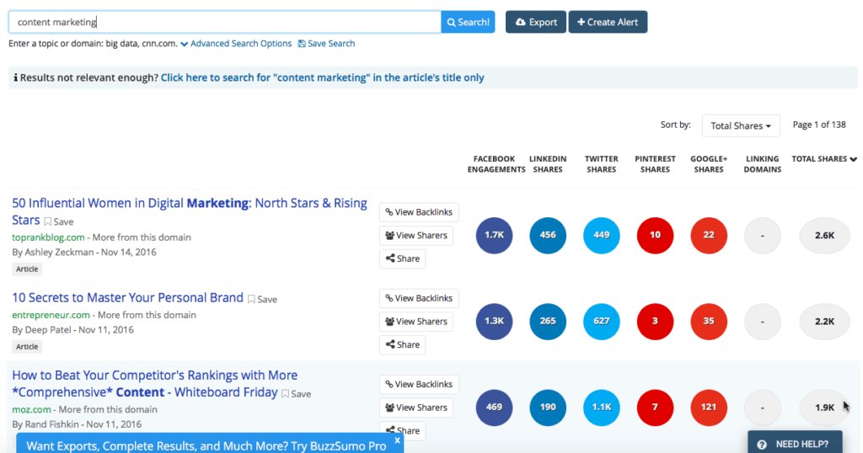Share the toprankblog.com article

(x=402, y=258)
